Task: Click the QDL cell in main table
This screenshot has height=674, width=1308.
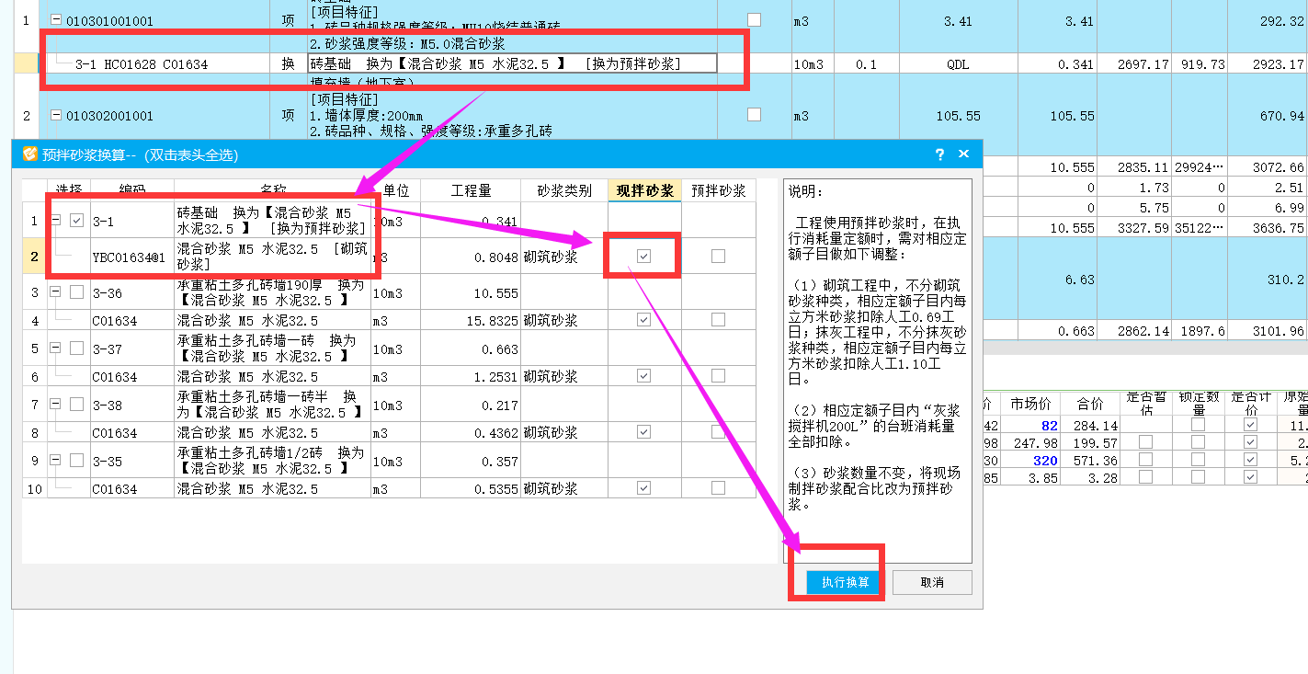Action: tap(957, 64)
